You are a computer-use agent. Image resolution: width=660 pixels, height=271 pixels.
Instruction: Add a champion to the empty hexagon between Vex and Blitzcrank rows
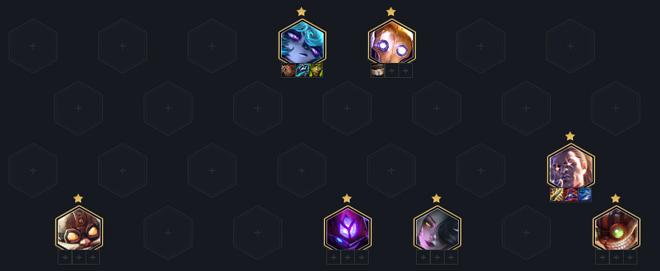click(x=347, y=108)
